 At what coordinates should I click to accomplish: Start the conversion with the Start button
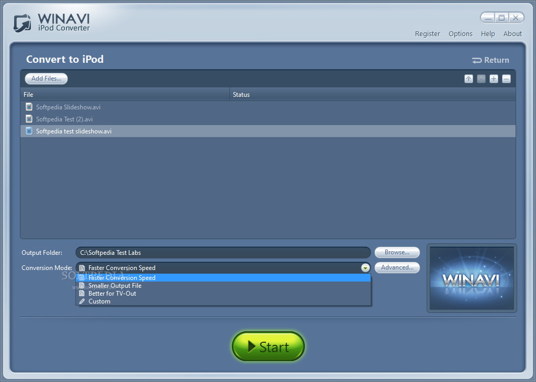[x=268, y=346]
